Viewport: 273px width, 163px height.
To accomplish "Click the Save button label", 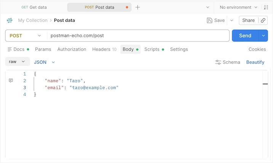I will 219,21.
